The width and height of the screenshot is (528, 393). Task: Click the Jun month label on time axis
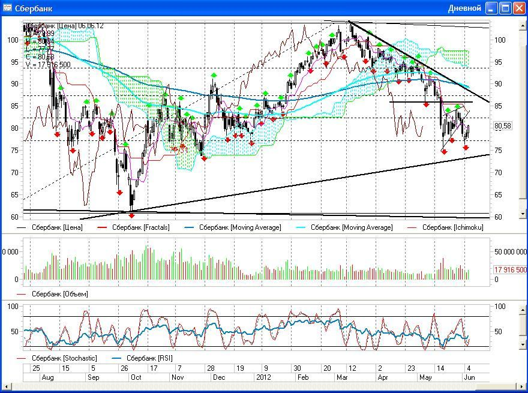(470, 377)
